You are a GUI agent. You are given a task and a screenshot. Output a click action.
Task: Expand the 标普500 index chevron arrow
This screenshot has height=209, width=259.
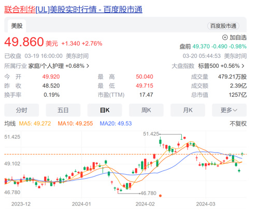point(243,66)
